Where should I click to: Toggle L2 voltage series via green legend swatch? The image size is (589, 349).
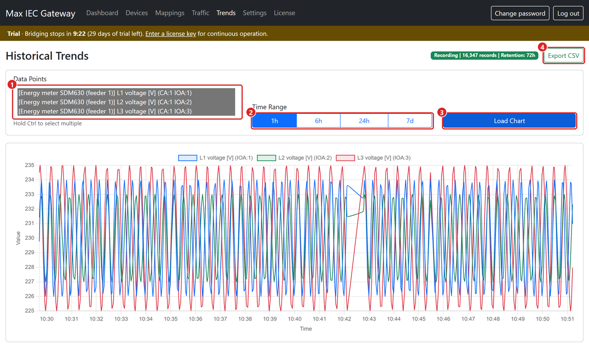pyautogui.click(x=266, y=158)
